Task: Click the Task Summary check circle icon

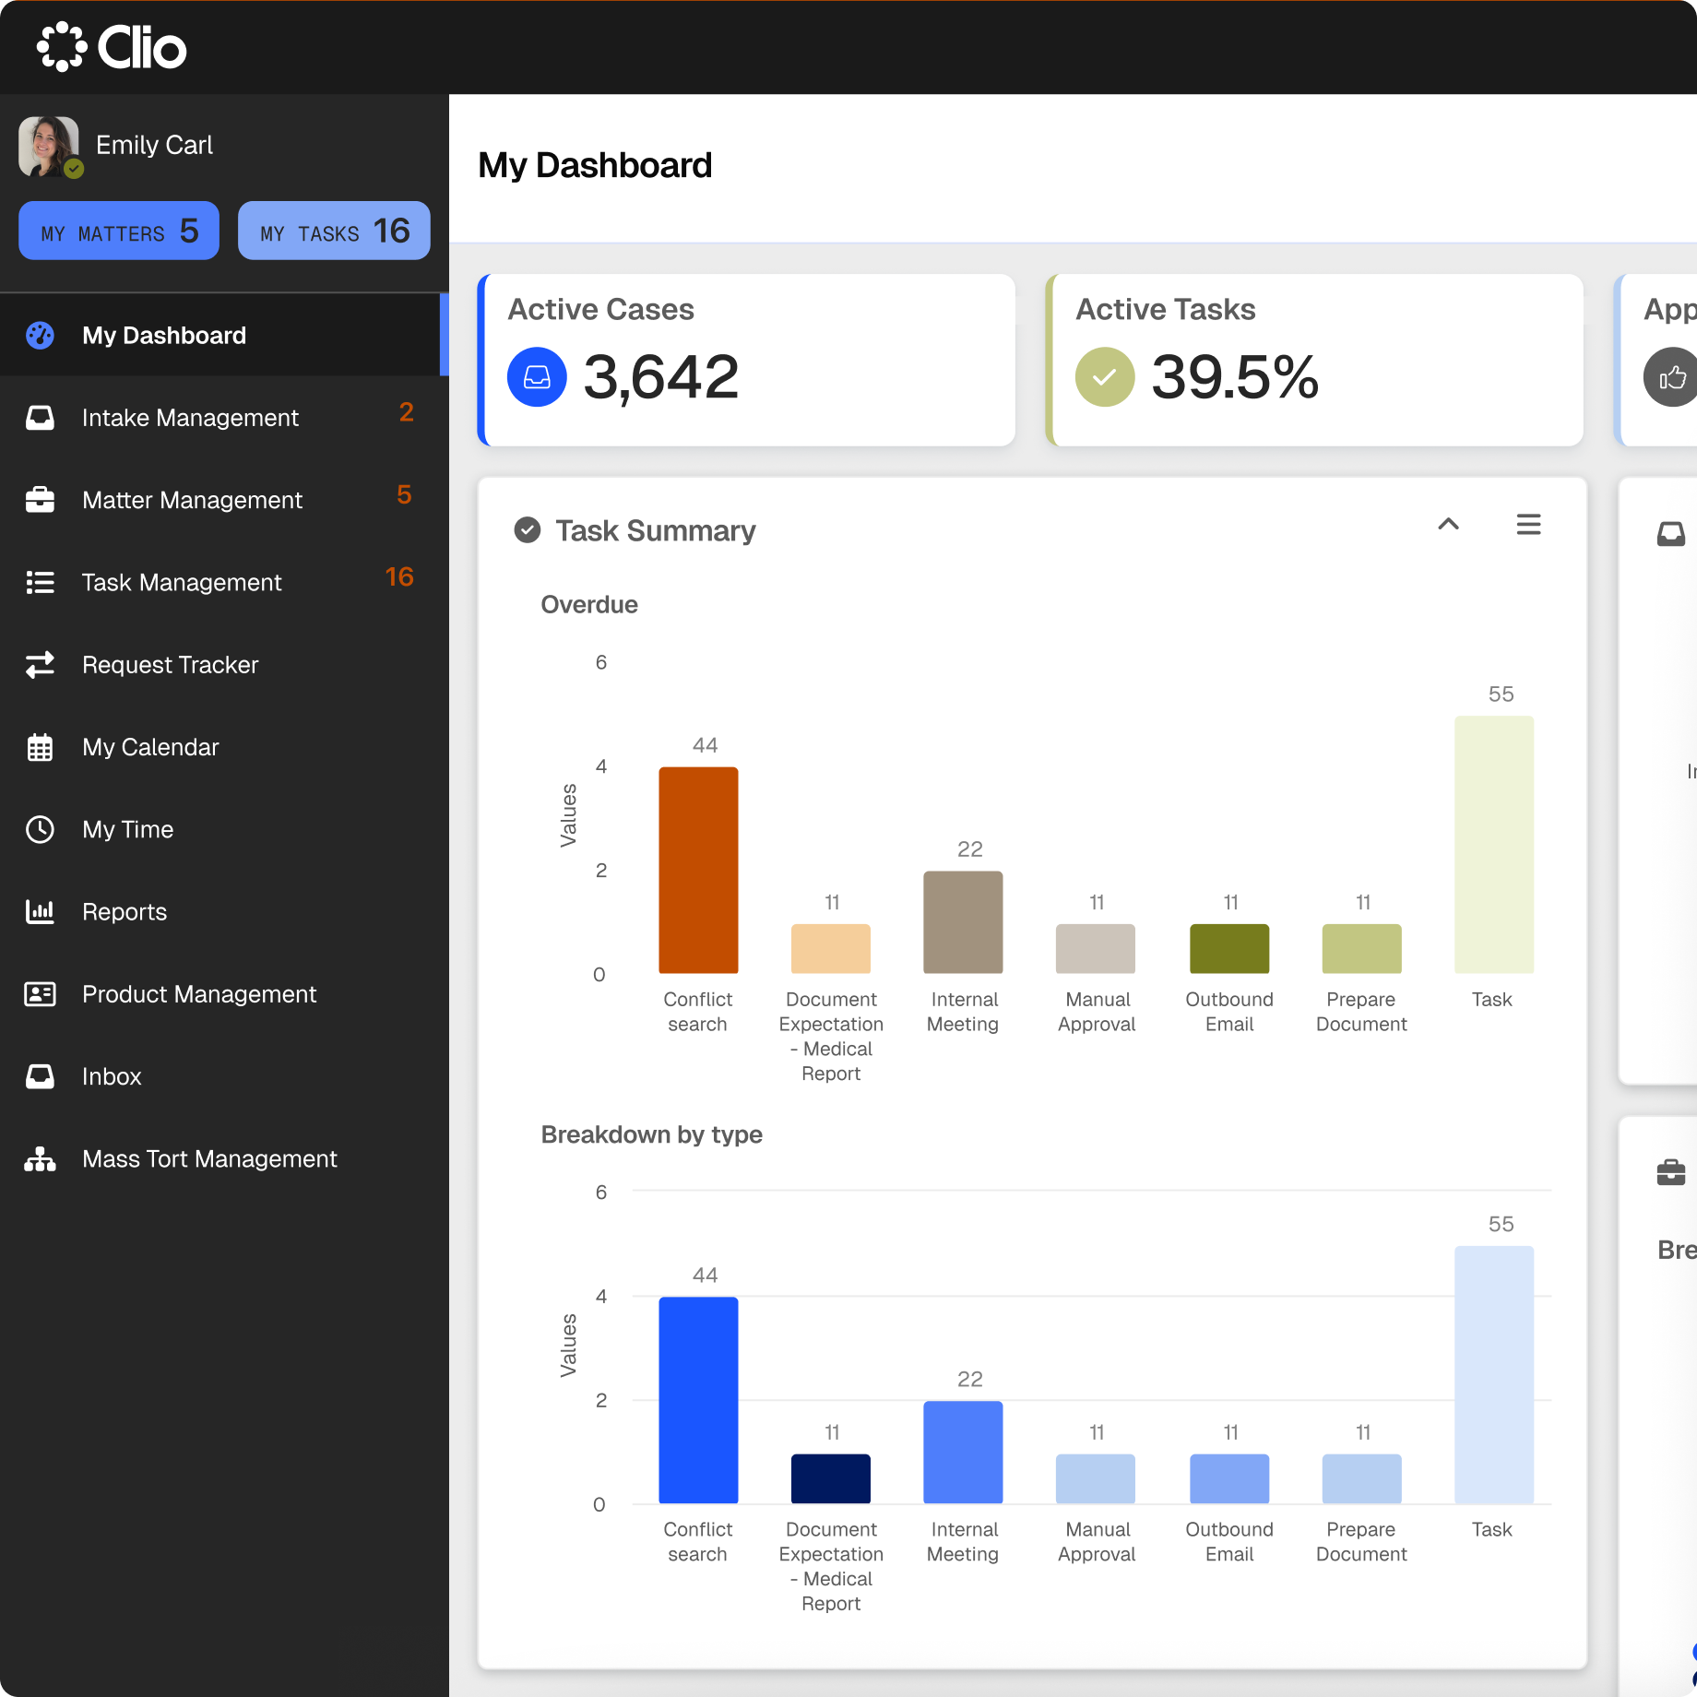Action: click(527, 530)
